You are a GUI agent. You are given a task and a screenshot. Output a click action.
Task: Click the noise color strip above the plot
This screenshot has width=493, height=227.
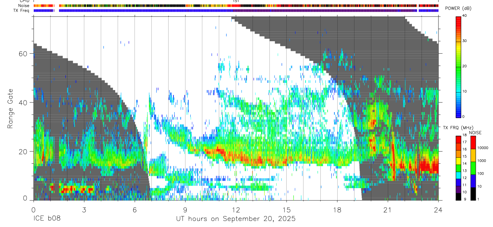point(236,6)
